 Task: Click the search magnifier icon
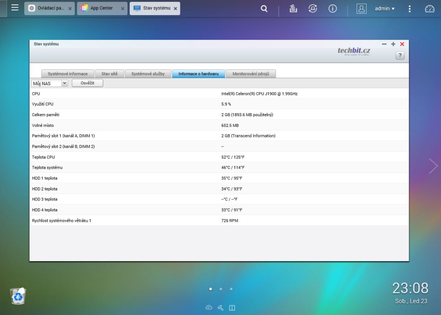click(x=264, y=8)
